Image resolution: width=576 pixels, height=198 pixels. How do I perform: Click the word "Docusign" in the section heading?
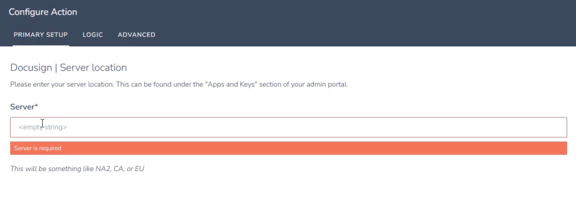(31, 67)
